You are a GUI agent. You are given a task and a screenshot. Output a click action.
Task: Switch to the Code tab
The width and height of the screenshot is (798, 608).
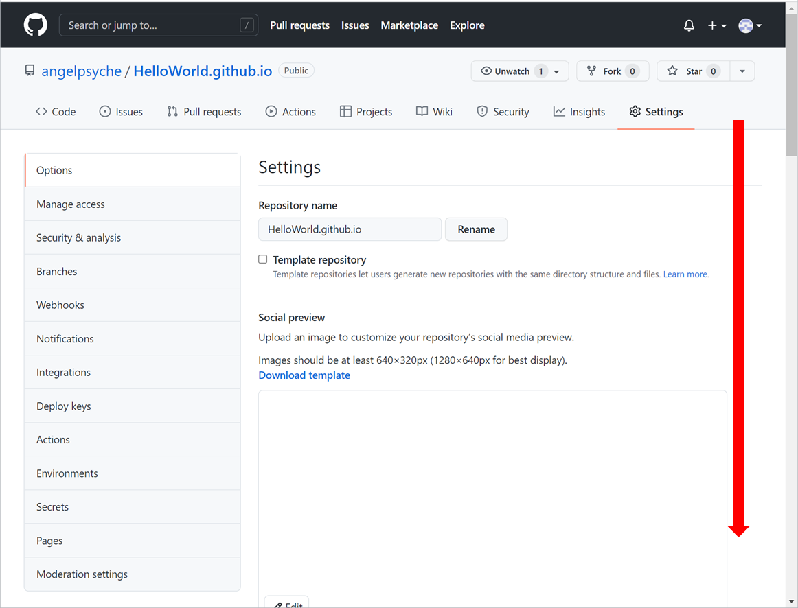(x=56, y=112)
